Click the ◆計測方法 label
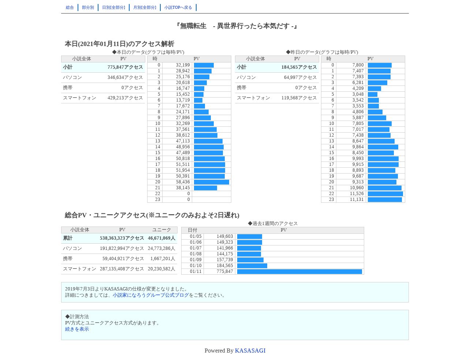 [x=77, y=317]
